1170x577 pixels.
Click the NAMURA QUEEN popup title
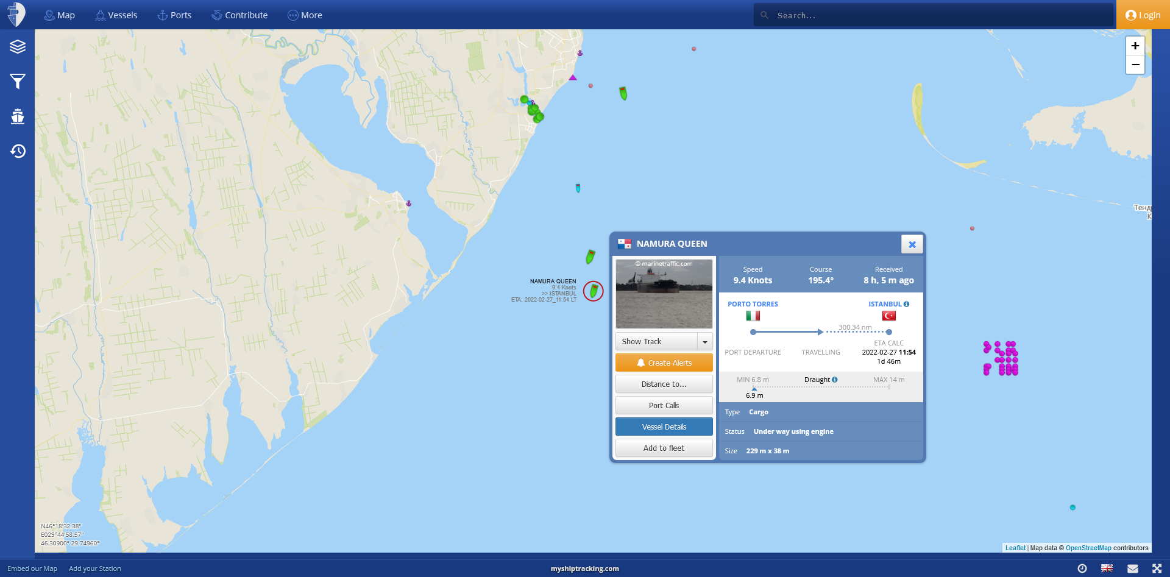tap(672, 244)
